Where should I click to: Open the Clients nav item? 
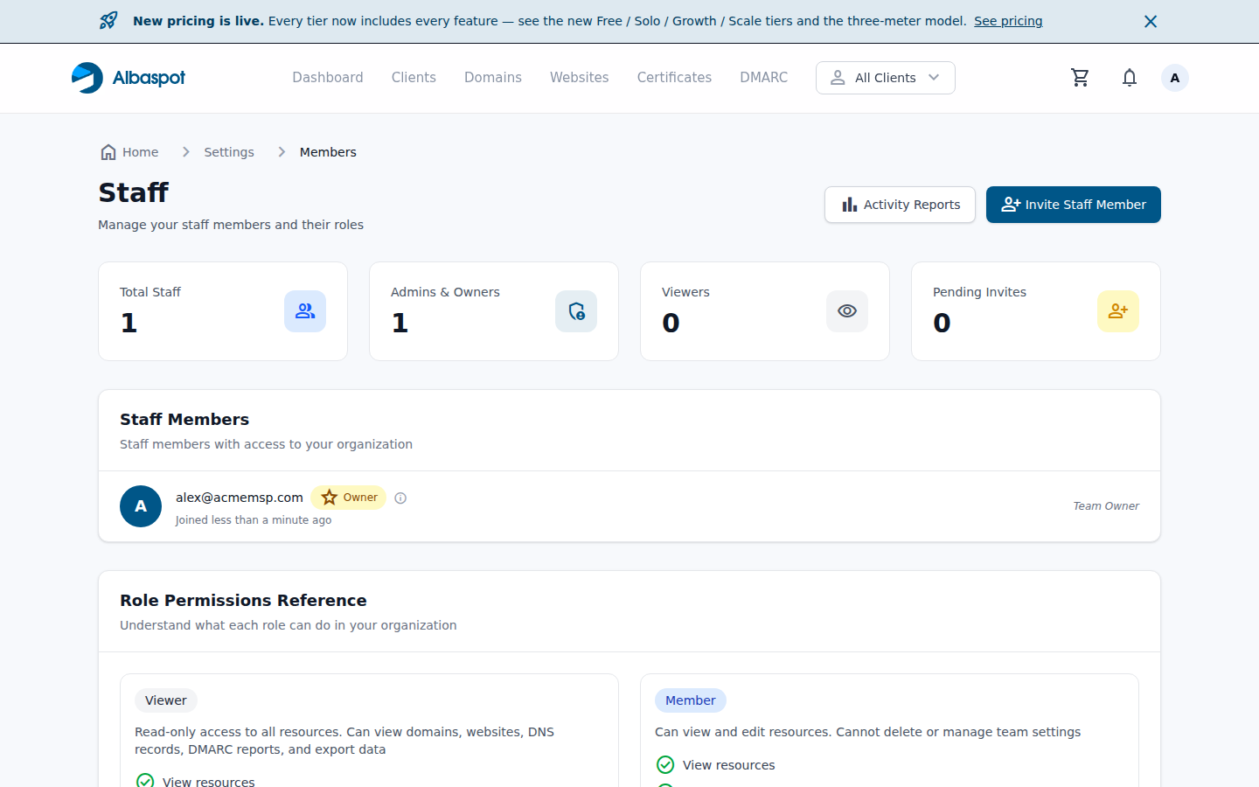[414, 78]
